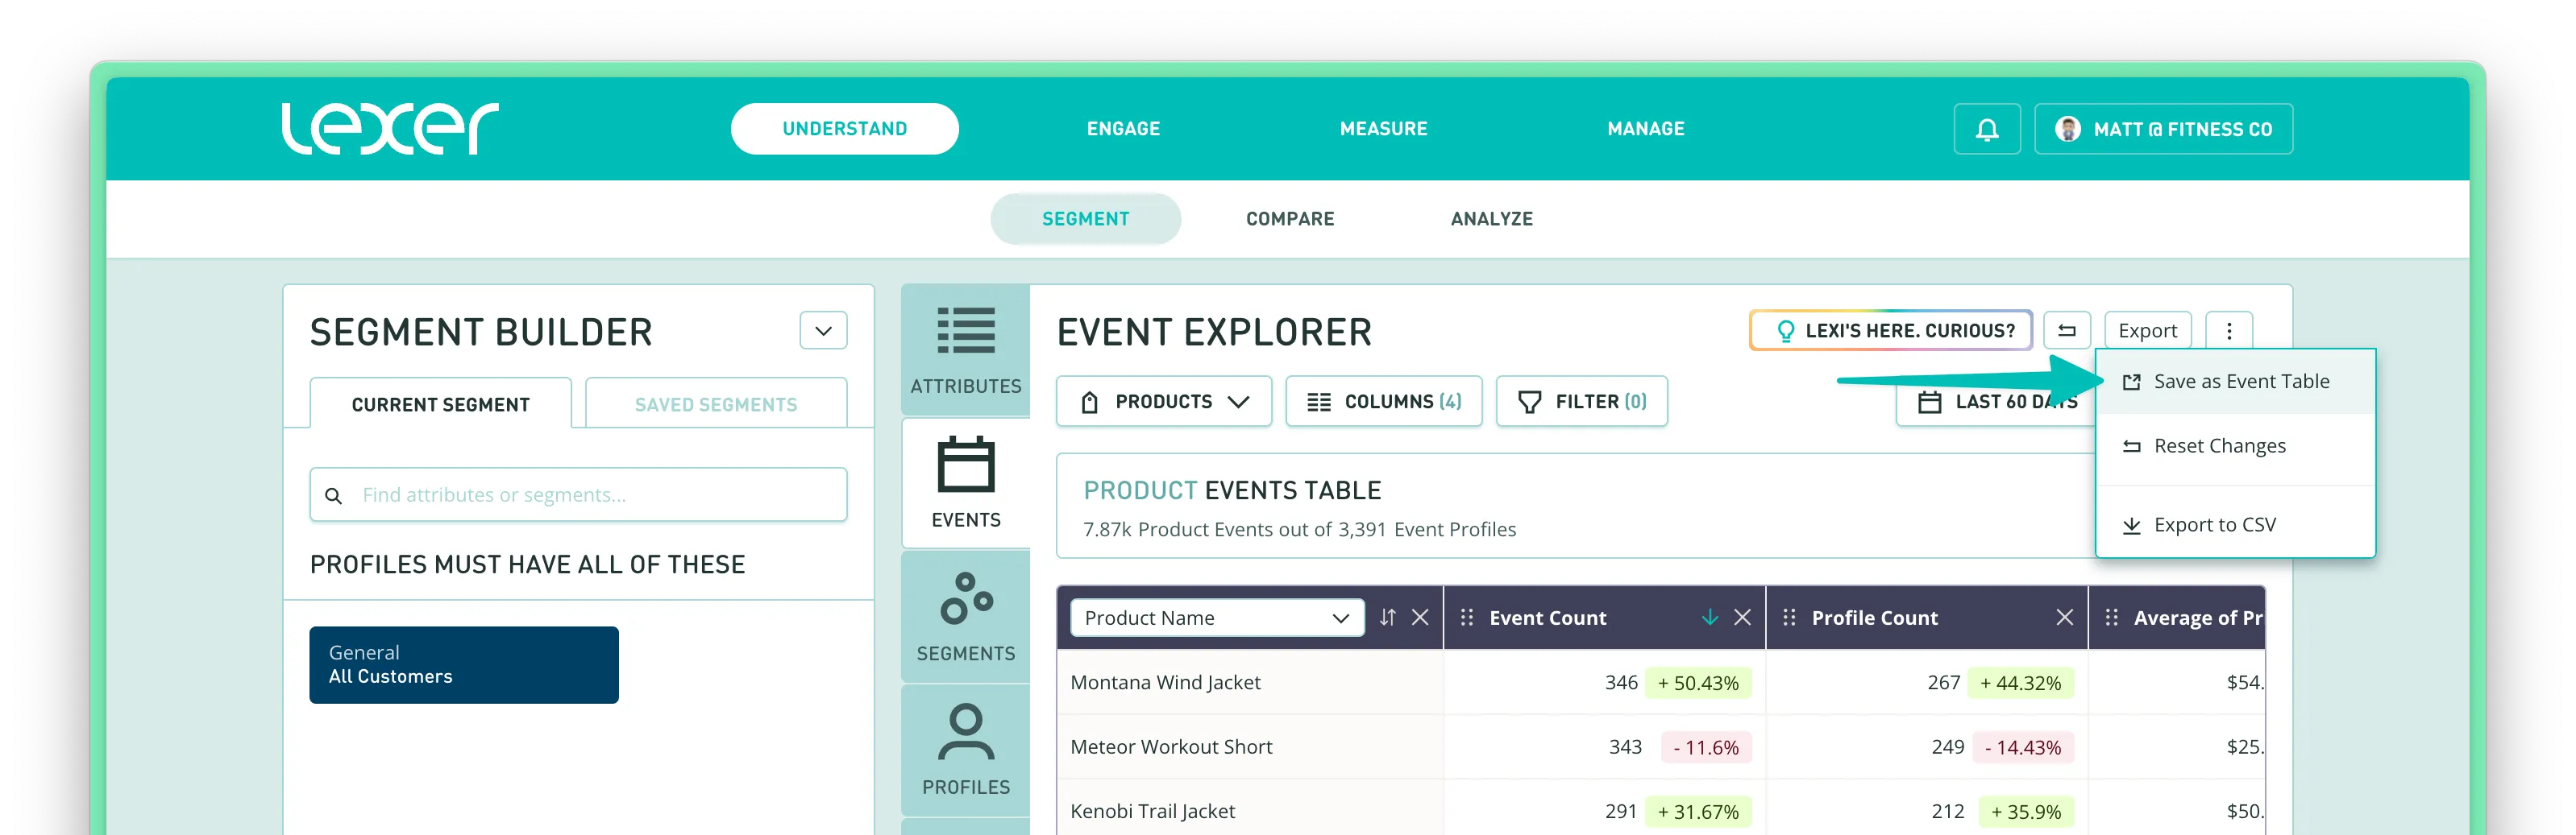Switch to the Segment sub-tab
The width and height of the screenshot is (2576, 835).
click(1085, 219)
